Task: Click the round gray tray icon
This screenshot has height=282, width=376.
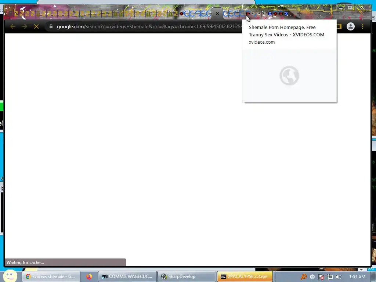Action: click(x=312, y=277)
